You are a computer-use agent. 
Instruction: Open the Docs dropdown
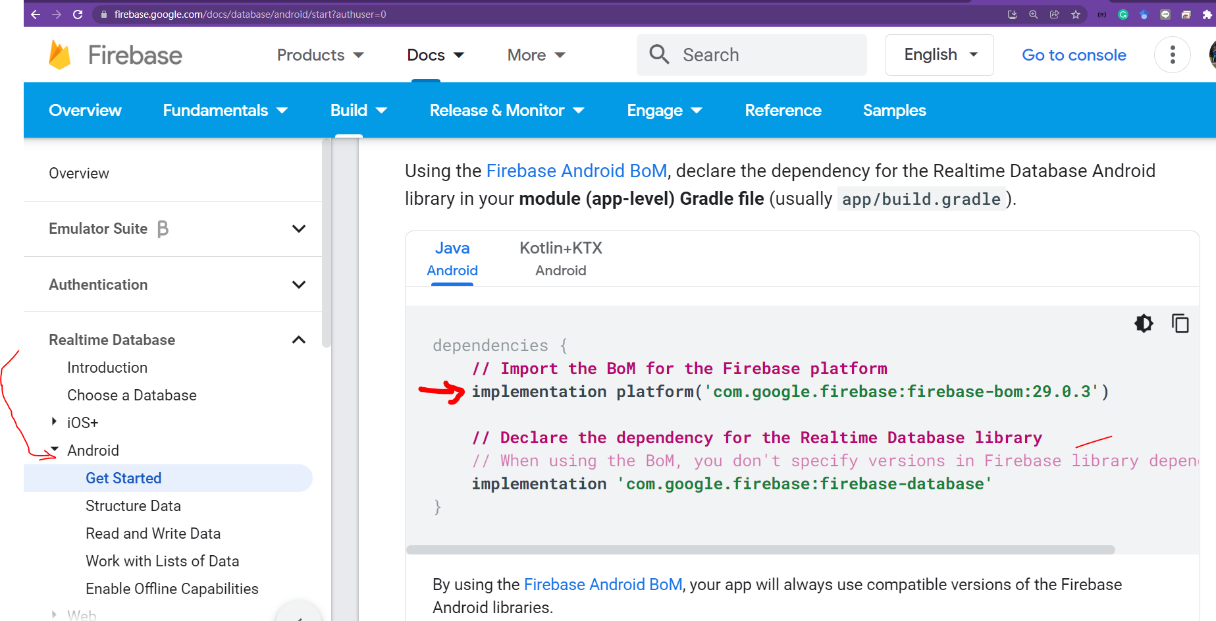pos(436,55)
